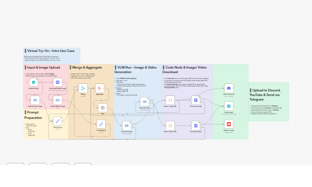Screen dimensions: 312x187
Task: Click the Upload to Discord sticky note
Action: click(x=268, y=102)
